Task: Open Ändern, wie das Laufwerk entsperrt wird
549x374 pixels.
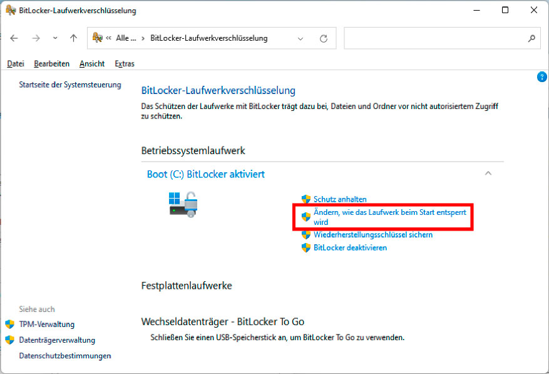Action: point(389,217)
